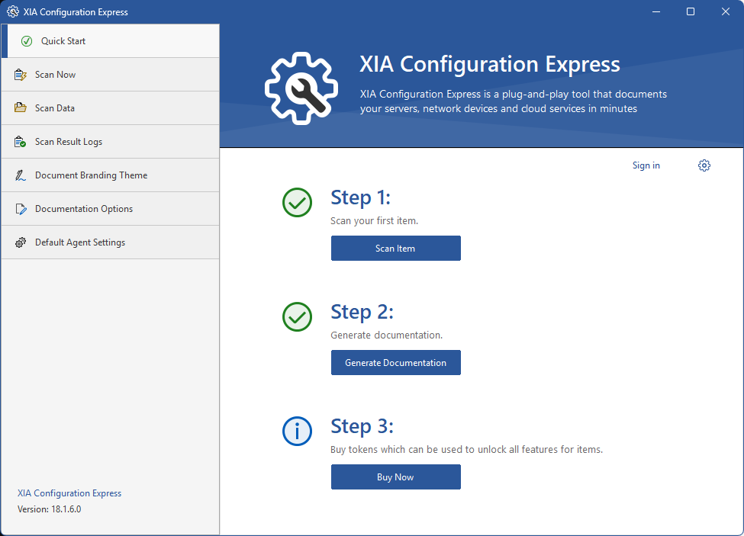Click the Step 2: heading
The height and width of the screenshot is (536, 744).
pyautogui.click(x=362, y=313)
